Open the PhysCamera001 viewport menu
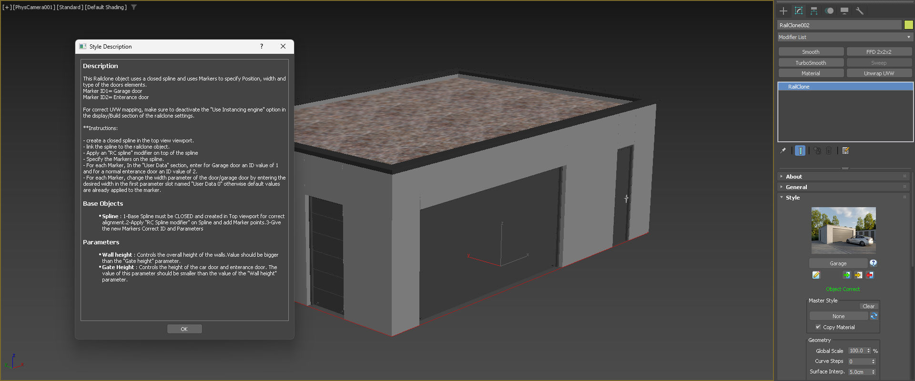 point(33,7)
